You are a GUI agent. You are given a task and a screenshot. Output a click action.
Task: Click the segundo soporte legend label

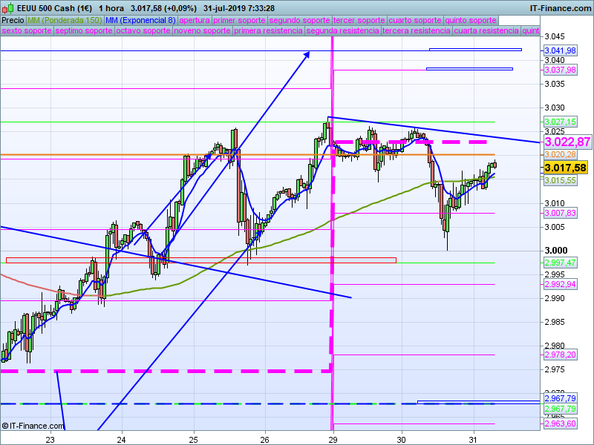(298, 20)
